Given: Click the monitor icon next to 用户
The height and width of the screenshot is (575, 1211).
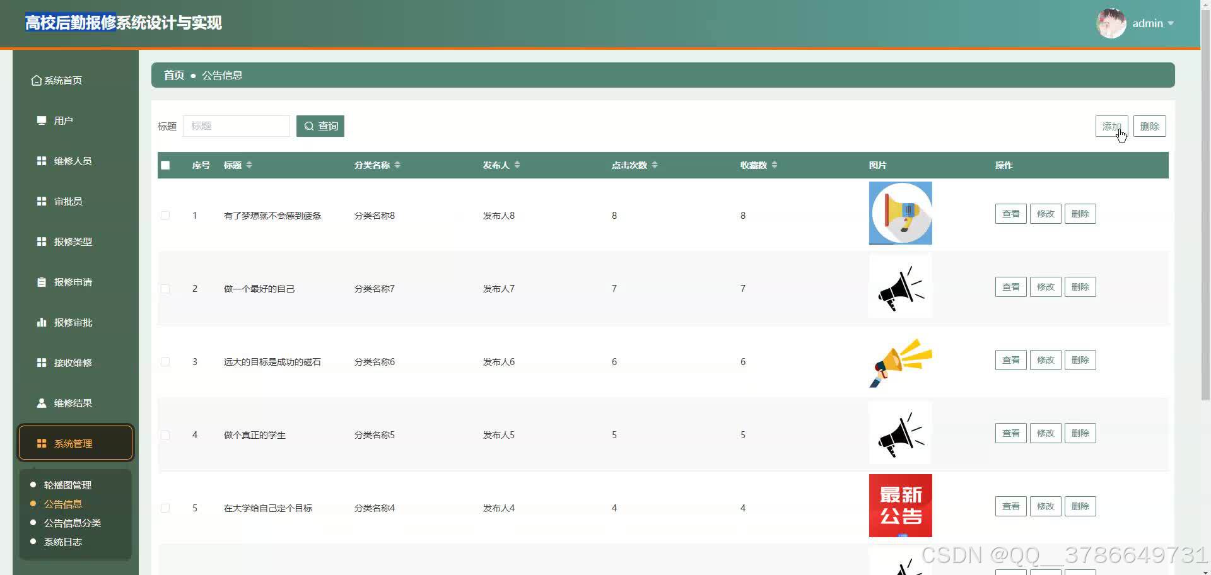Looking at the screenshot, I should point(42,120).
